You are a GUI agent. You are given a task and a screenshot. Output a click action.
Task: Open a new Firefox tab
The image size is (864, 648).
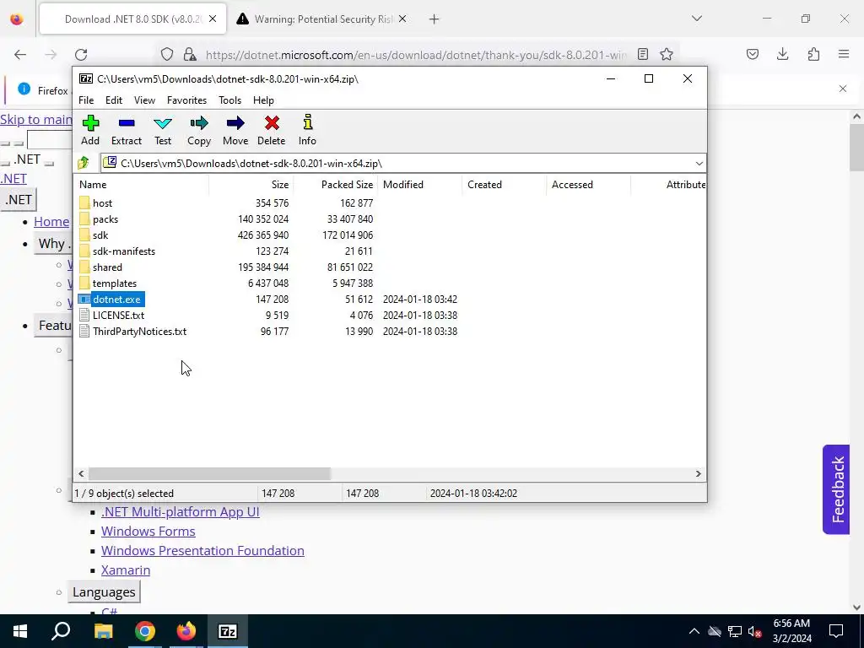pyautogui.click(x=434, y=19)
